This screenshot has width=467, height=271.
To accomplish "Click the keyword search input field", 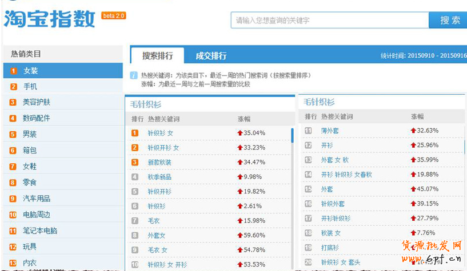I will 330,20.
